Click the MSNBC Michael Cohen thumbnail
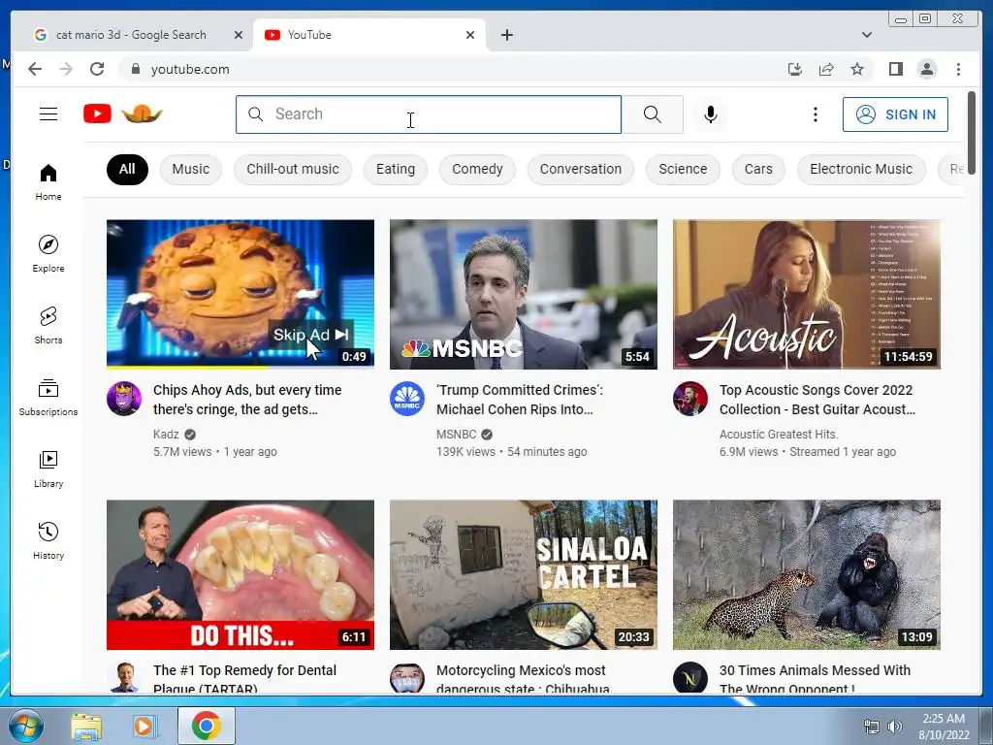 coord(523,294)
